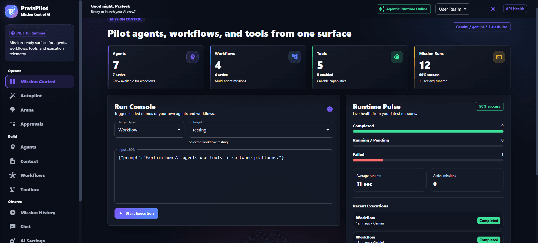Click the Gemini / gemini-3.1-flash-lite chip
The width and height of the screenshot is (538, 243).
coord(482,27)
